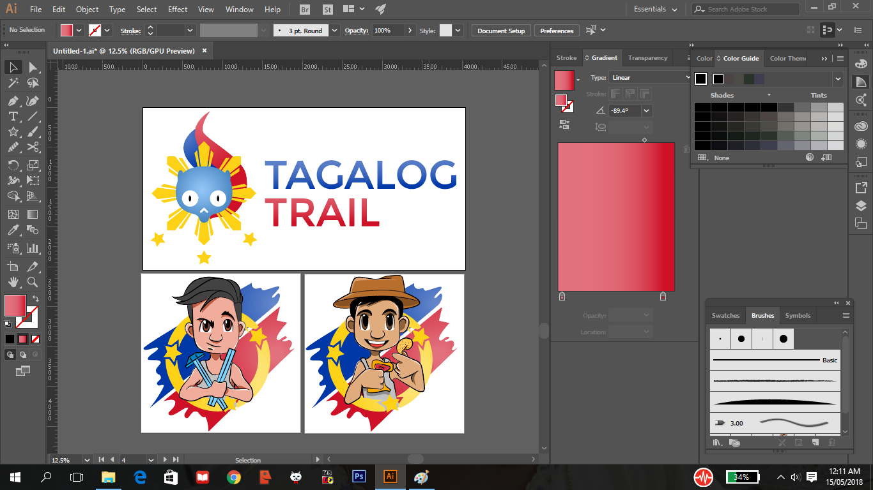873x490 pixels.
Task: Switch to the Swatches tab
Action: click(x=725, y=316)
